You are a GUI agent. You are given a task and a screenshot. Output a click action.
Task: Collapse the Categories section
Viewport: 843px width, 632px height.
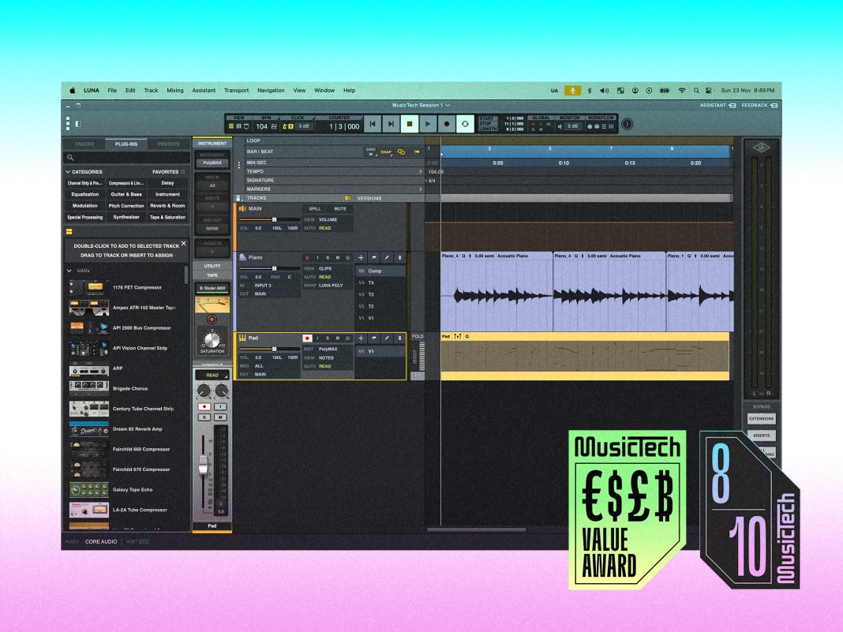pos(69,171)
